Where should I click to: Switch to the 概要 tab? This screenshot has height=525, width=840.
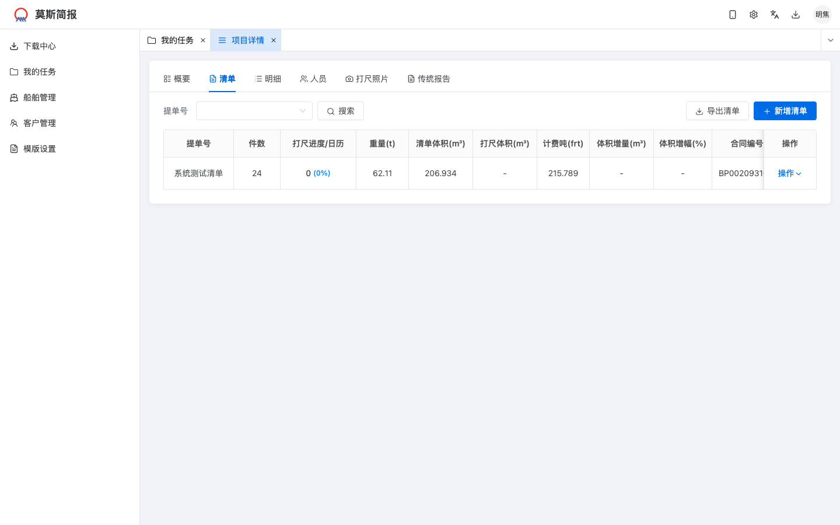tap(177, 78)
